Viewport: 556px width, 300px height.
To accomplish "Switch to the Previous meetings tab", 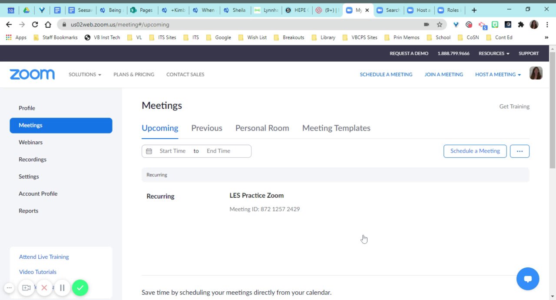I will (x=207, y=128).
